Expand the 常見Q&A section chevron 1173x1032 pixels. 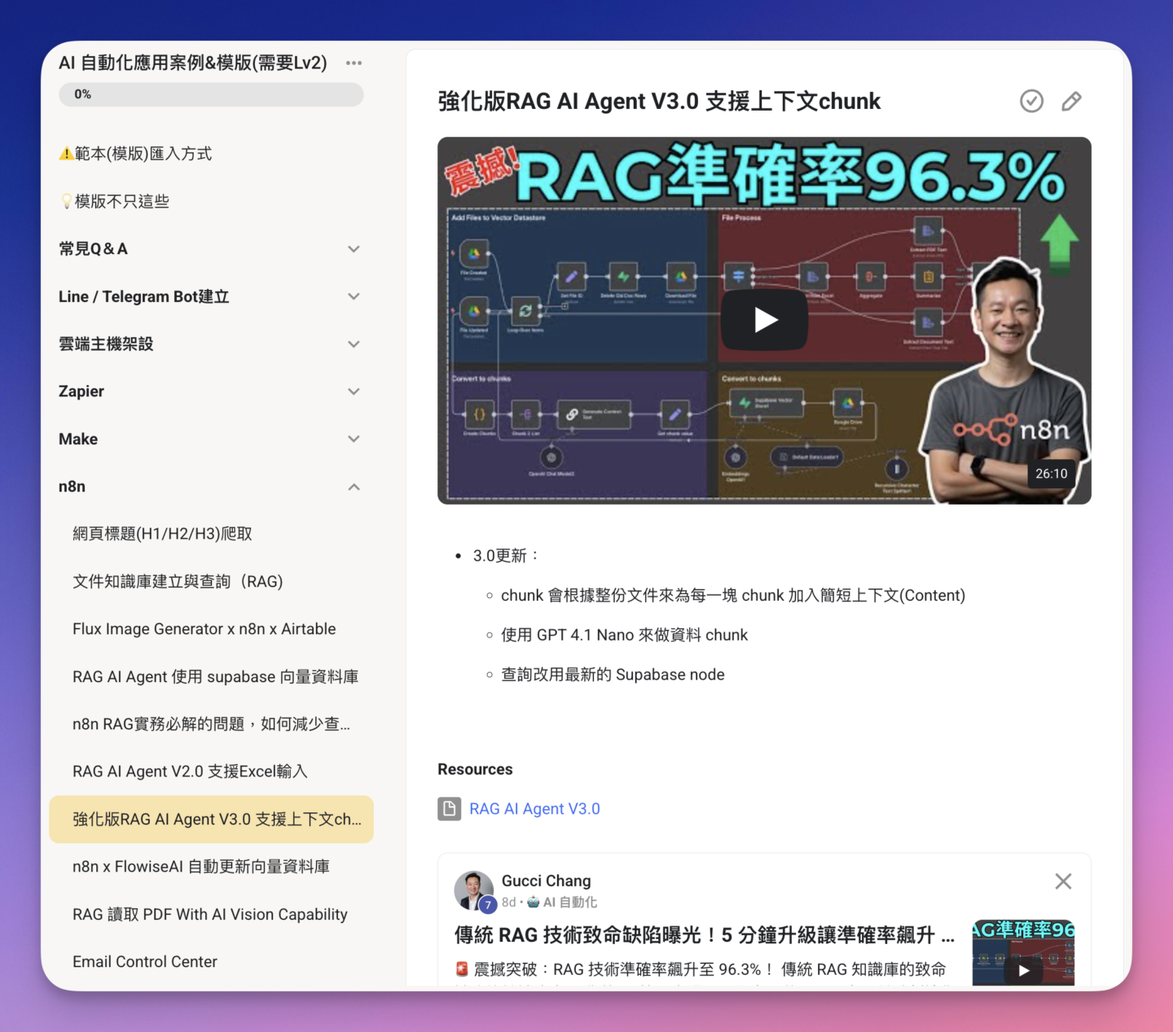(354, 249)
